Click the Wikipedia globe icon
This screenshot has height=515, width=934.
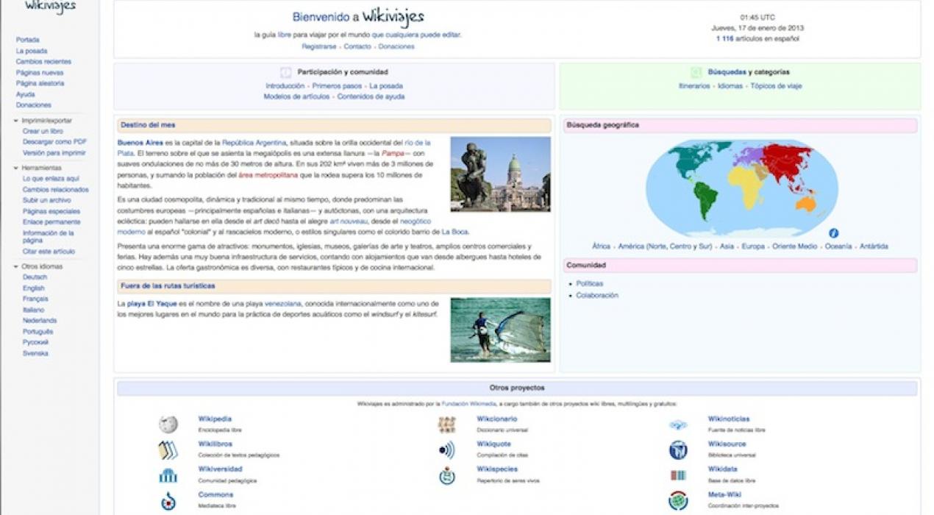point(168,425)
